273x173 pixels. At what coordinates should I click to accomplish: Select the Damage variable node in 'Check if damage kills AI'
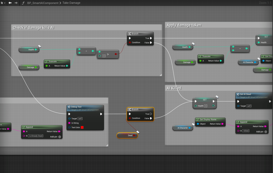click(x=29, y=67)
